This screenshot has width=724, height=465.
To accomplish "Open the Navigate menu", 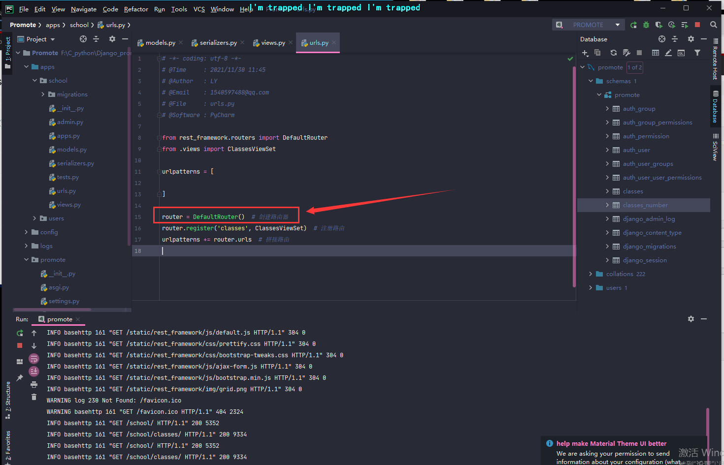I will [x=84, y=9].
